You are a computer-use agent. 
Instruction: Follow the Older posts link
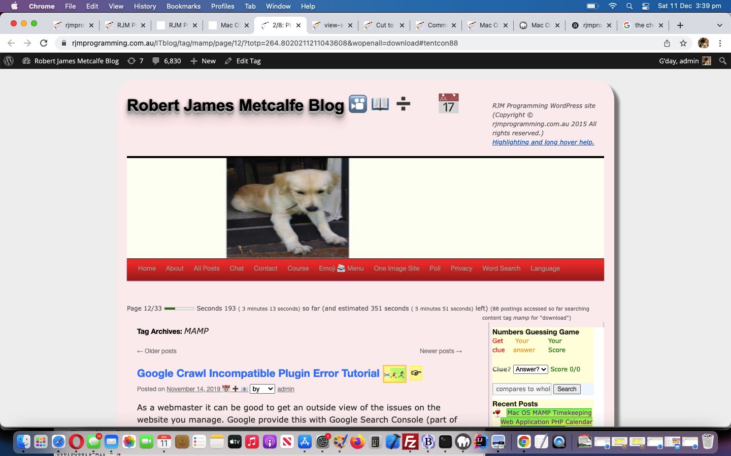coord(157,351)
